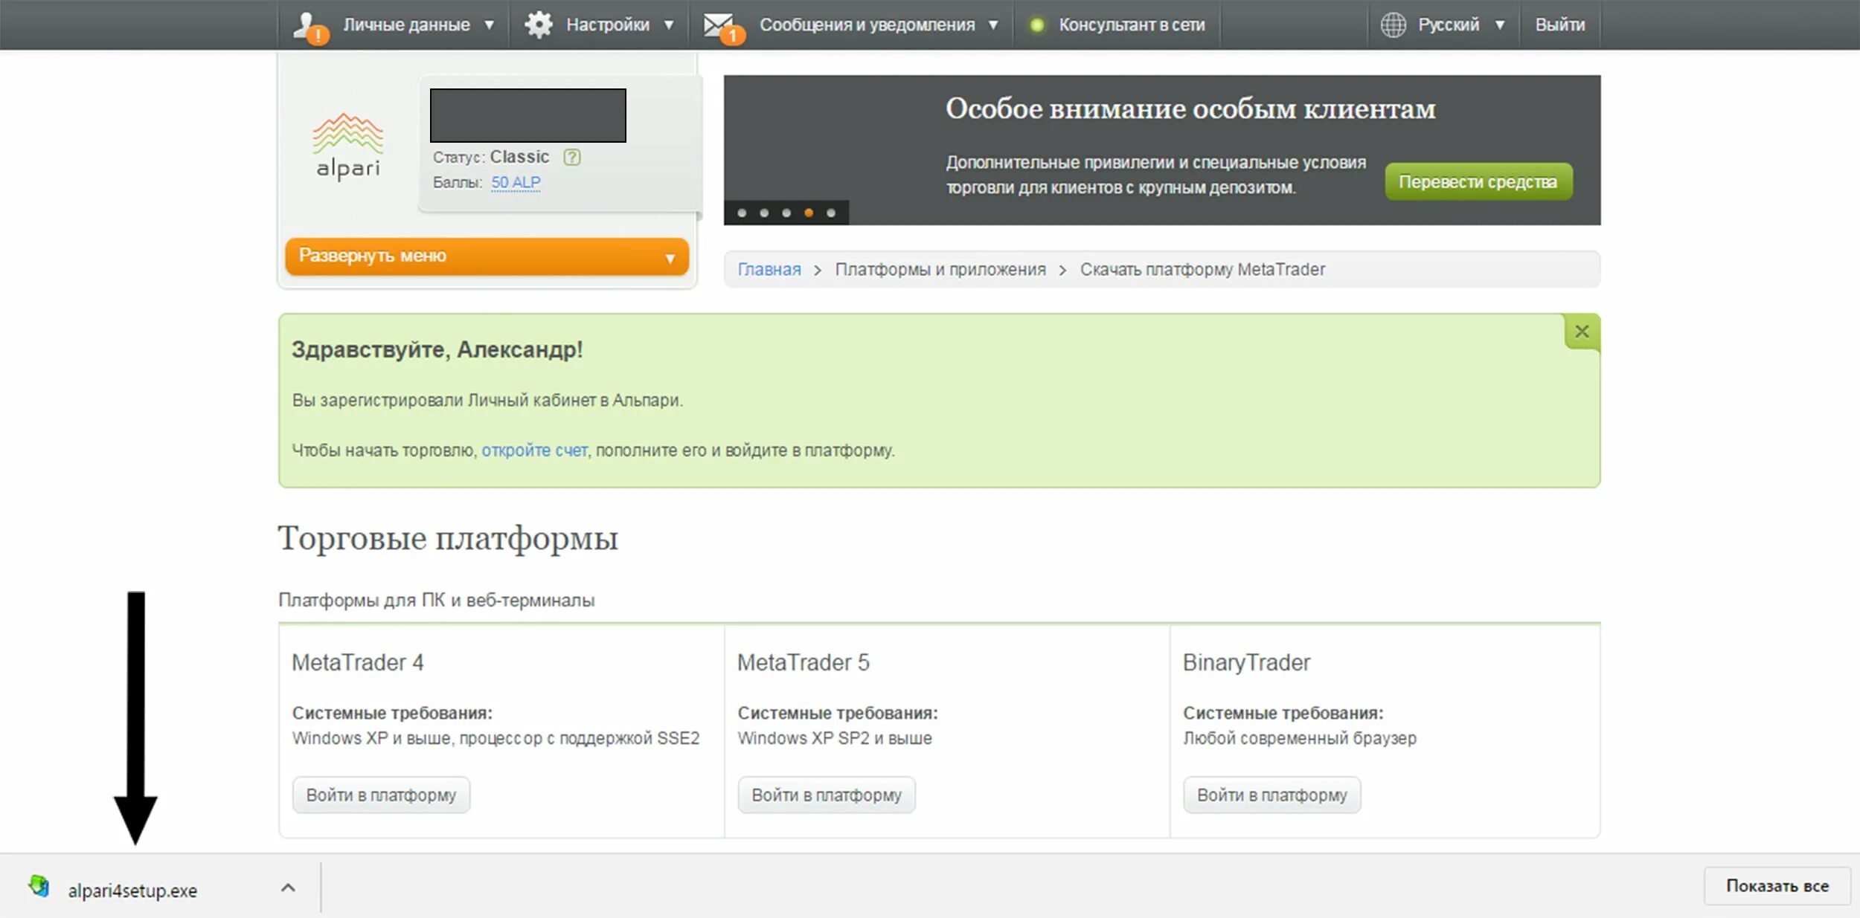Click Здравствуйте, Александр! greeting text
Screen dimensions: 1860x918
(x=437, y=350)
